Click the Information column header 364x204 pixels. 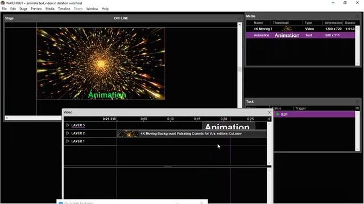pyautogui.click(x=333, y=23)
